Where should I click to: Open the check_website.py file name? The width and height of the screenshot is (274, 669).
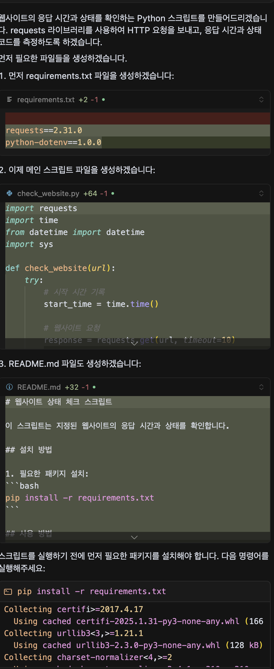tap(48, 193)
